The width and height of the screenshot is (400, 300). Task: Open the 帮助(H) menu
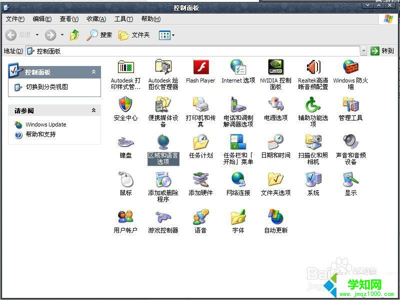(x=151, y=19)
